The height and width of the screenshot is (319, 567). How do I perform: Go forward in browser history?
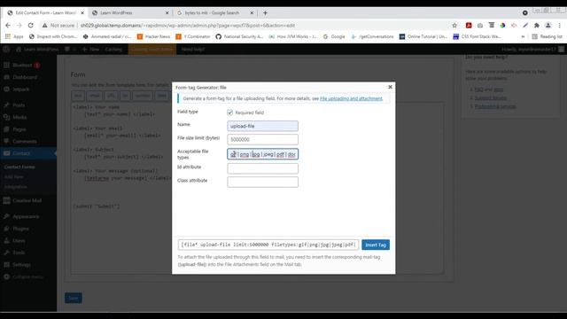(x=19, y=26)
